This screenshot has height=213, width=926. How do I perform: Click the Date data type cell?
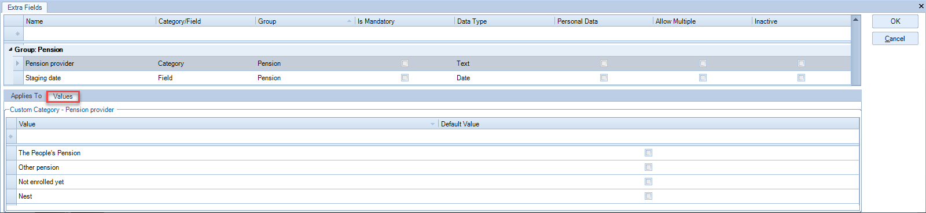click(x=463, y=78)
